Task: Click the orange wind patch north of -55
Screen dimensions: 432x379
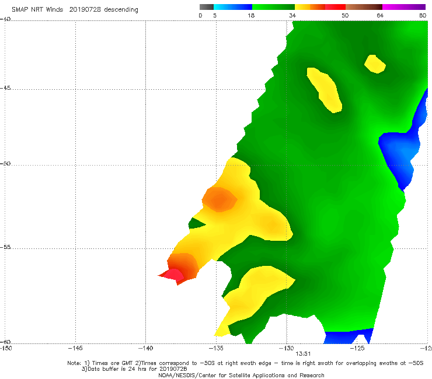Action: point(220,199)
